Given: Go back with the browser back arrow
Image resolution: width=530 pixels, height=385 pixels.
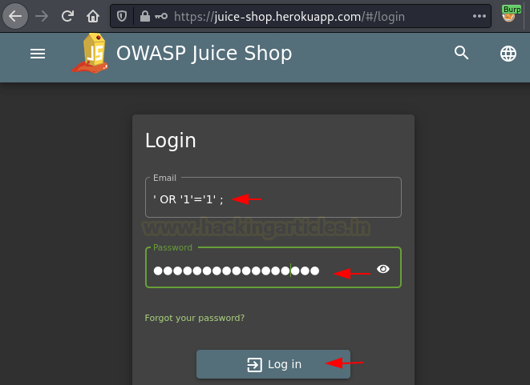Looking at the screenshot, I should point(15,16).
